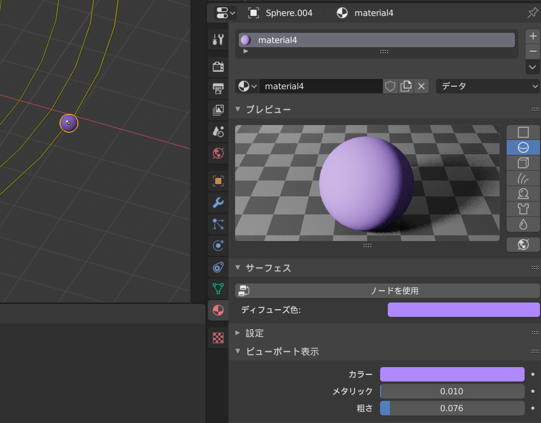Toggle preview world lighting globe button
This screenshot has height=423, width=541.
coord(523,245)
